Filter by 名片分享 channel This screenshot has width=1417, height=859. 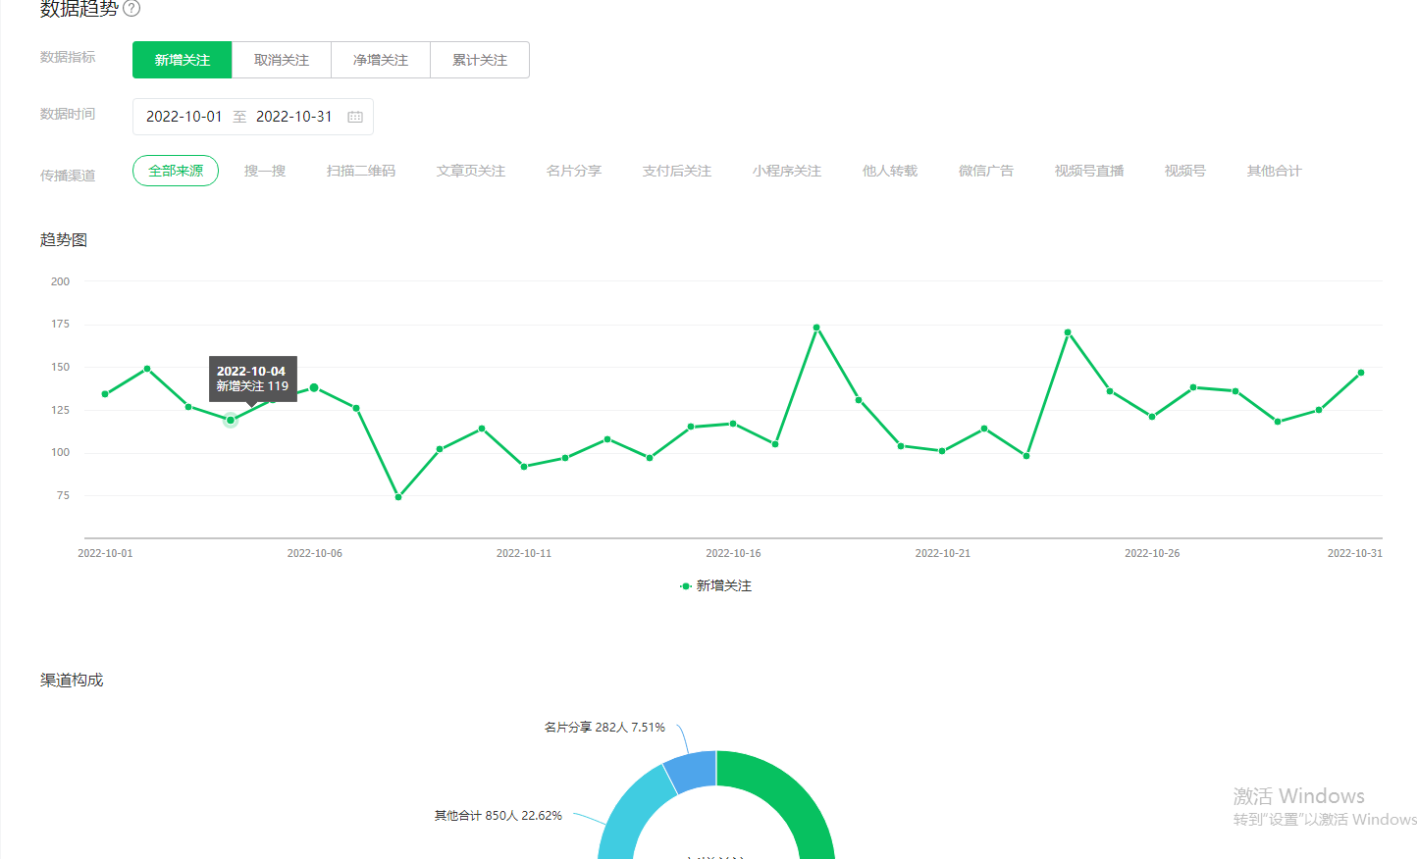574,171
